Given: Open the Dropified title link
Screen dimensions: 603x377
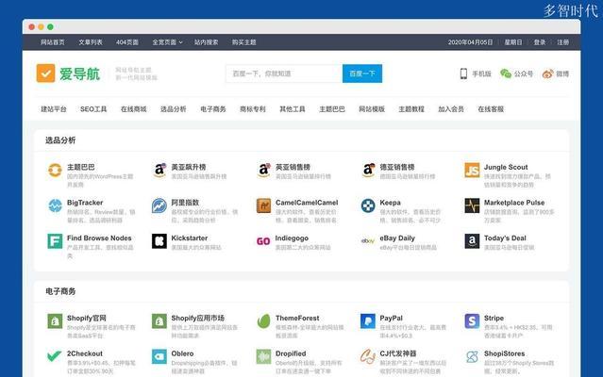Looking at the screenshot, I should [x=291, y=353].
